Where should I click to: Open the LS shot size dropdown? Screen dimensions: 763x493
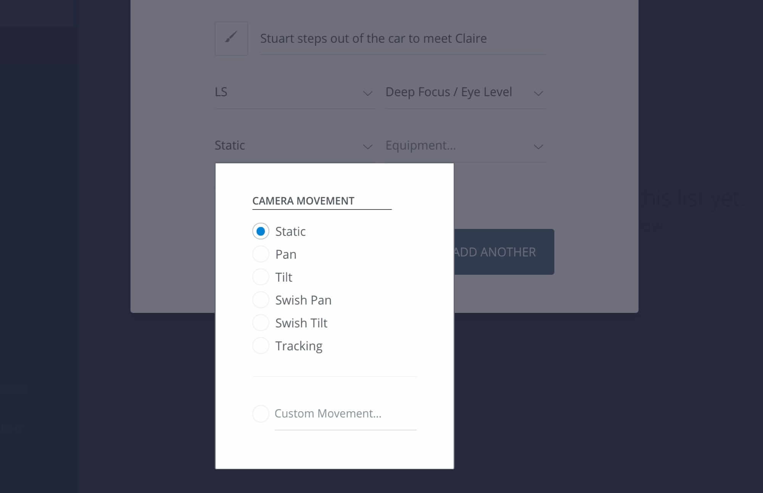[x=294, y=92]
